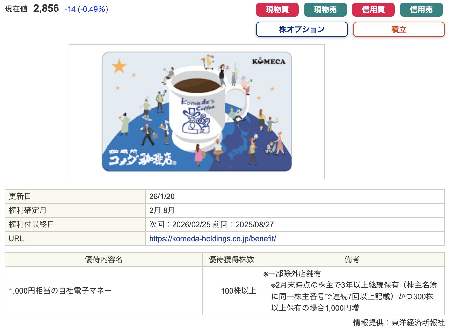The width and height of the screenshot is (449, 328).
Task: Click the large orange star on the card
Action: (x=119, y=66)
